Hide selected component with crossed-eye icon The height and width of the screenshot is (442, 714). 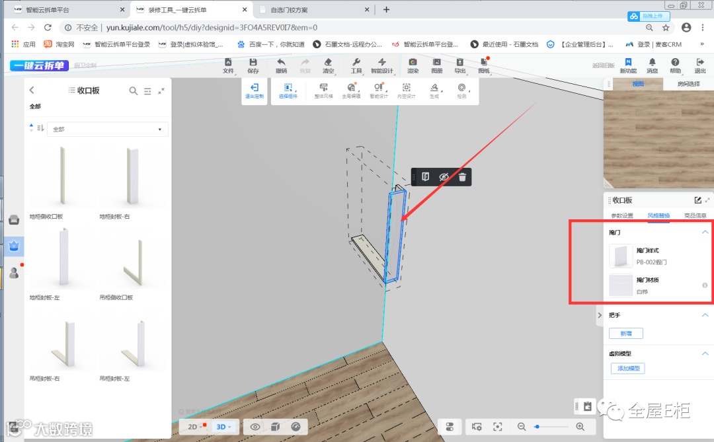click(444, 177)
